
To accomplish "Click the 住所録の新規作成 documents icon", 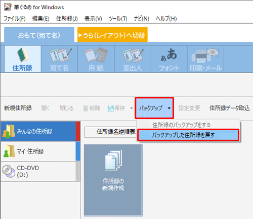I will click(113, 160).
